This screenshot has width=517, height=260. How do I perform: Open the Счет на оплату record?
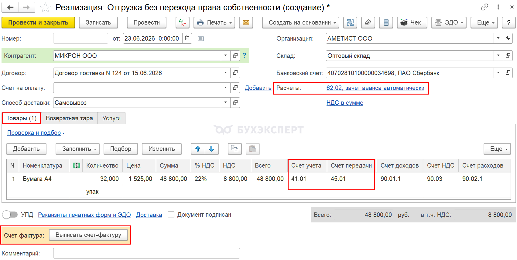point(235,88)
